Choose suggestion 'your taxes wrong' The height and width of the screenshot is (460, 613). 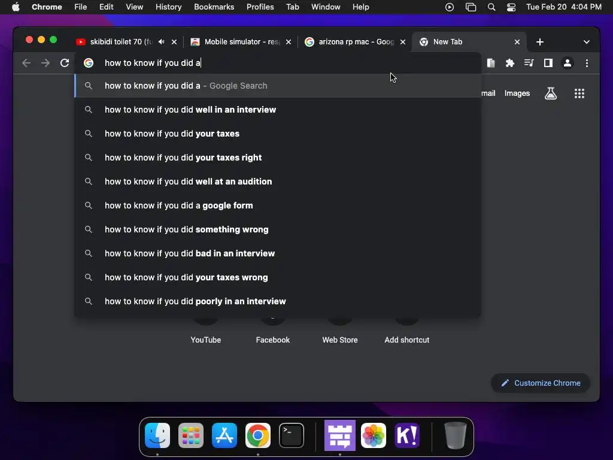coord(278,277)
